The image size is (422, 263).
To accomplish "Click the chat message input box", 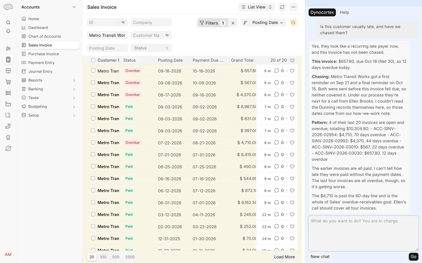I will pos(363,234).
